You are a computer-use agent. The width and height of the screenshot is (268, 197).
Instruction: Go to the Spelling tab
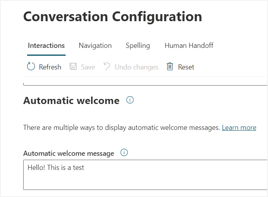tap(138, 46)
